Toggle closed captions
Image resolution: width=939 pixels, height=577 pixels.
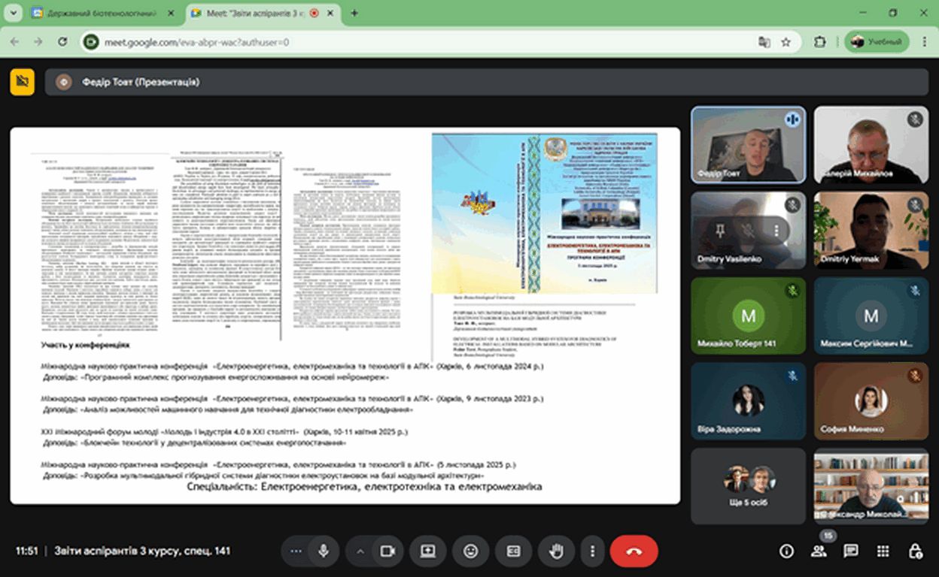click(513, 551)
